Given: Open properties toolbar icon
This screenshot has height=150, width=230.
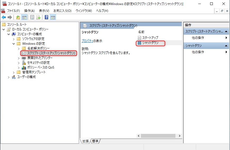Looking at the screenshot, I should coord(32,17).
